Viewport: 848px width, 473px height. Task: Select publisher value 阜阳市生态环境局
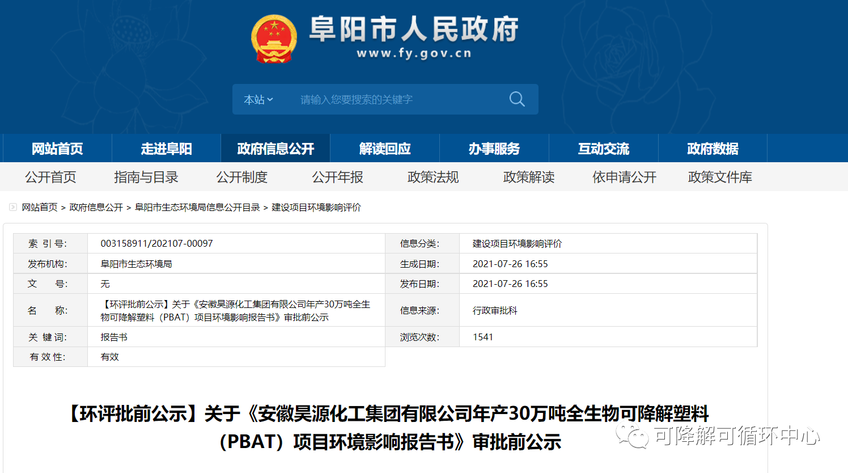click(x=137, y=264)
